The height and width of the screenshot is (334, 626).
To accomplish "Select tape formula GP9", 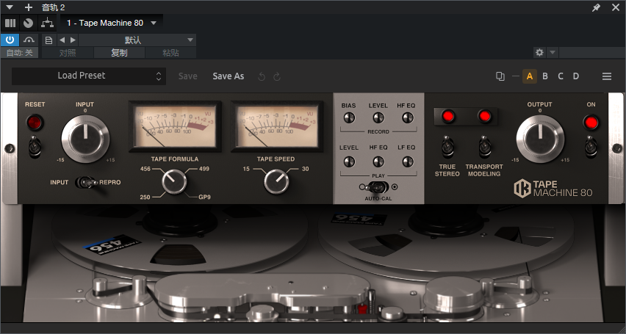I will [204, 197].
